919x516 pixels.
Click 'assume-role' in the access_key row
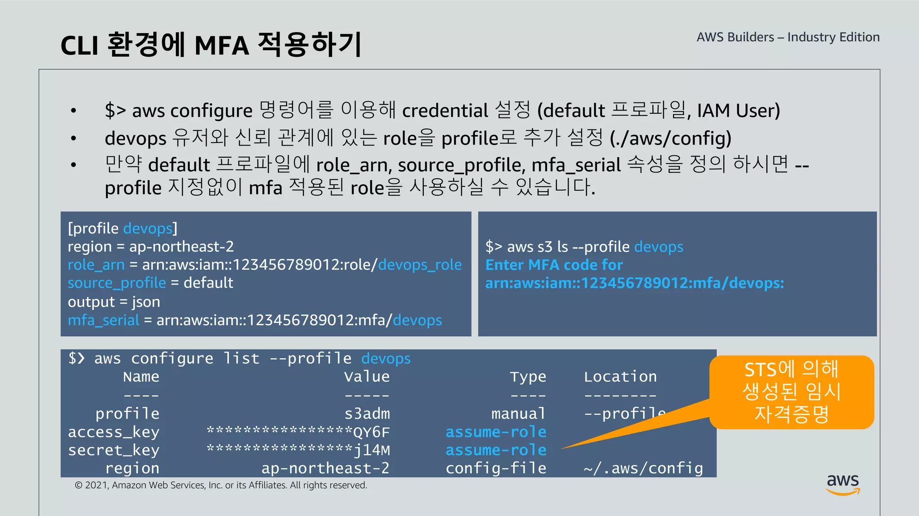496,432
